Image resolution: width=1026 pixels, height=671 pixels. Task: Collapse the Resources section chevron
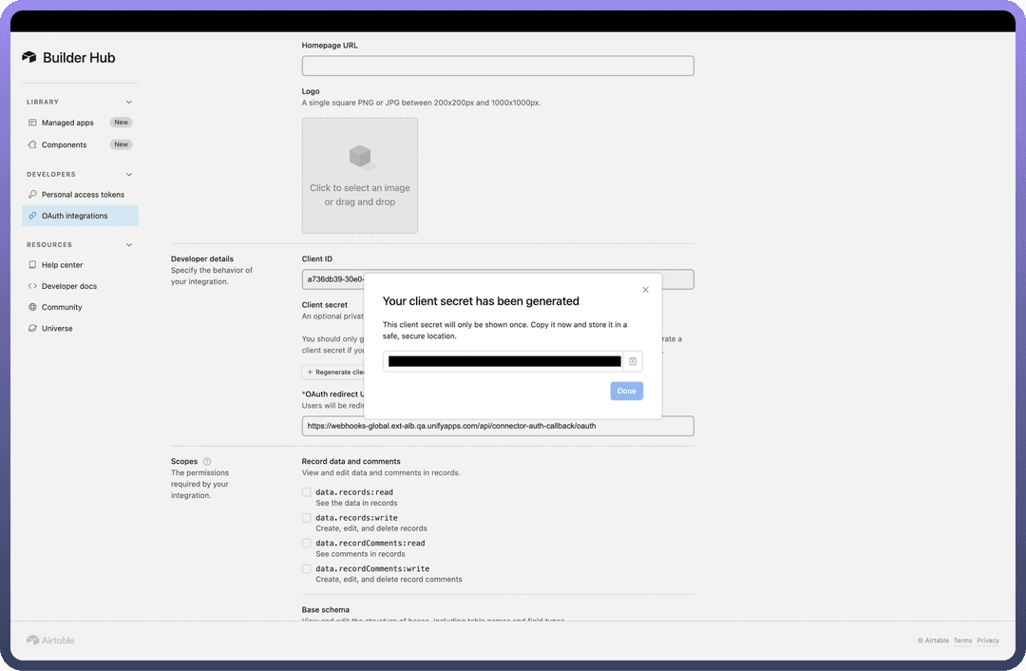(x=129, y=244)
